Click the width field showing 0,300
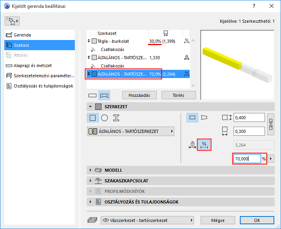 pos(249,131)
